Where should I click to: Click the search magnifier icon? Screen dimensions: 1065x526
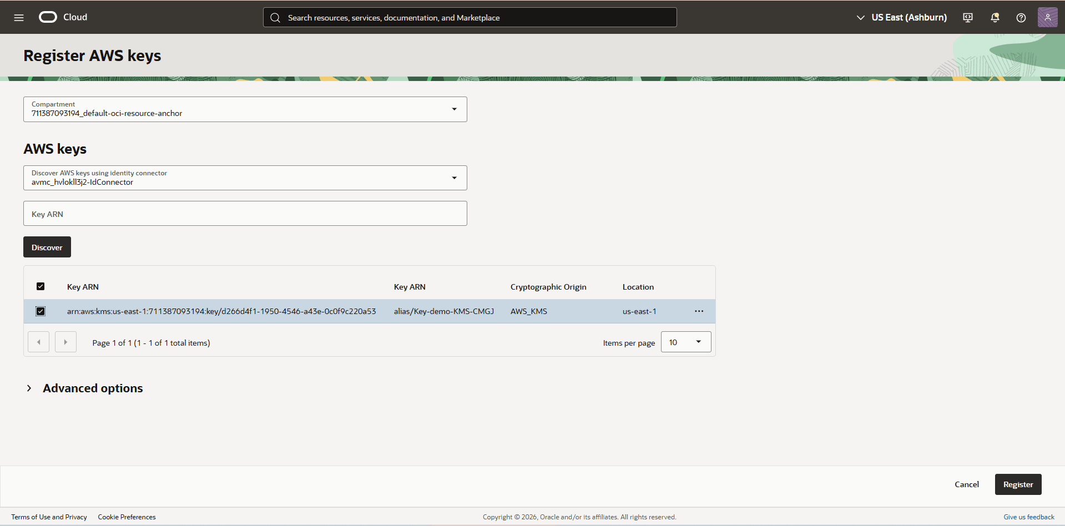coord(275,17)
